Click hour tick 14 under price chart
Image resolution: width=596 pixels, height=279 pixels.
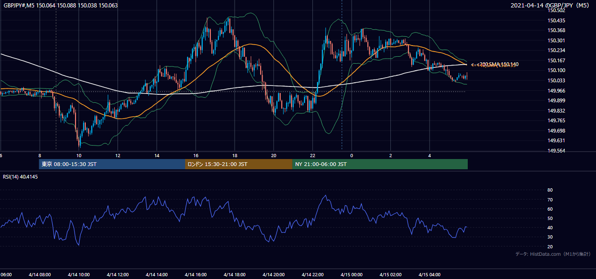coord(157,155)
